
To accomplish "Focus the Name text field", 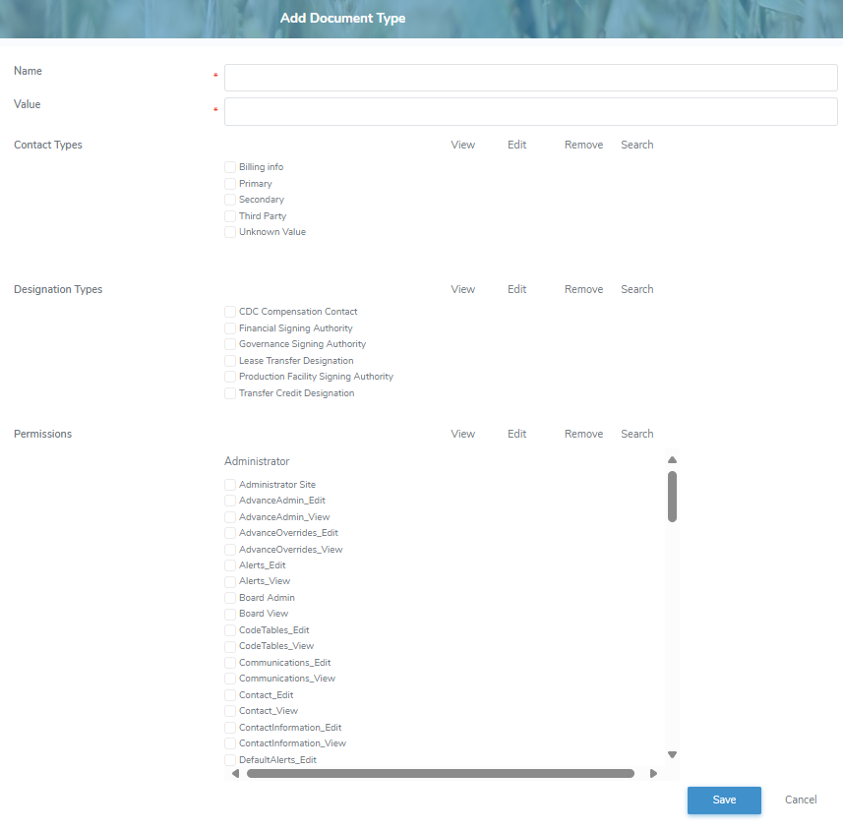I will (x=530, y=78).
